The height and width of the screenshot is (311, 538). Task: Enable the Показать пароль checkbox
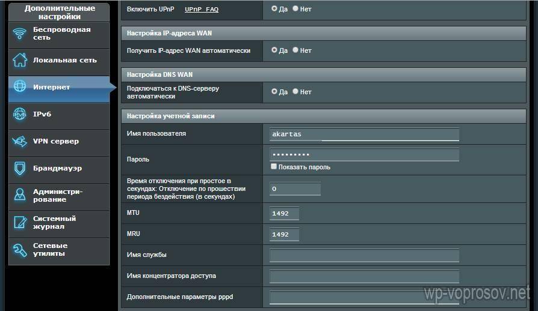click(274, 167)
